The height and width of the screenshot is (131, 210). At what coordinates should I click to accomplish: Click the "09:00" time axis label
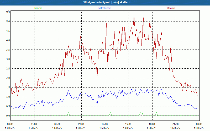point(81,124)
